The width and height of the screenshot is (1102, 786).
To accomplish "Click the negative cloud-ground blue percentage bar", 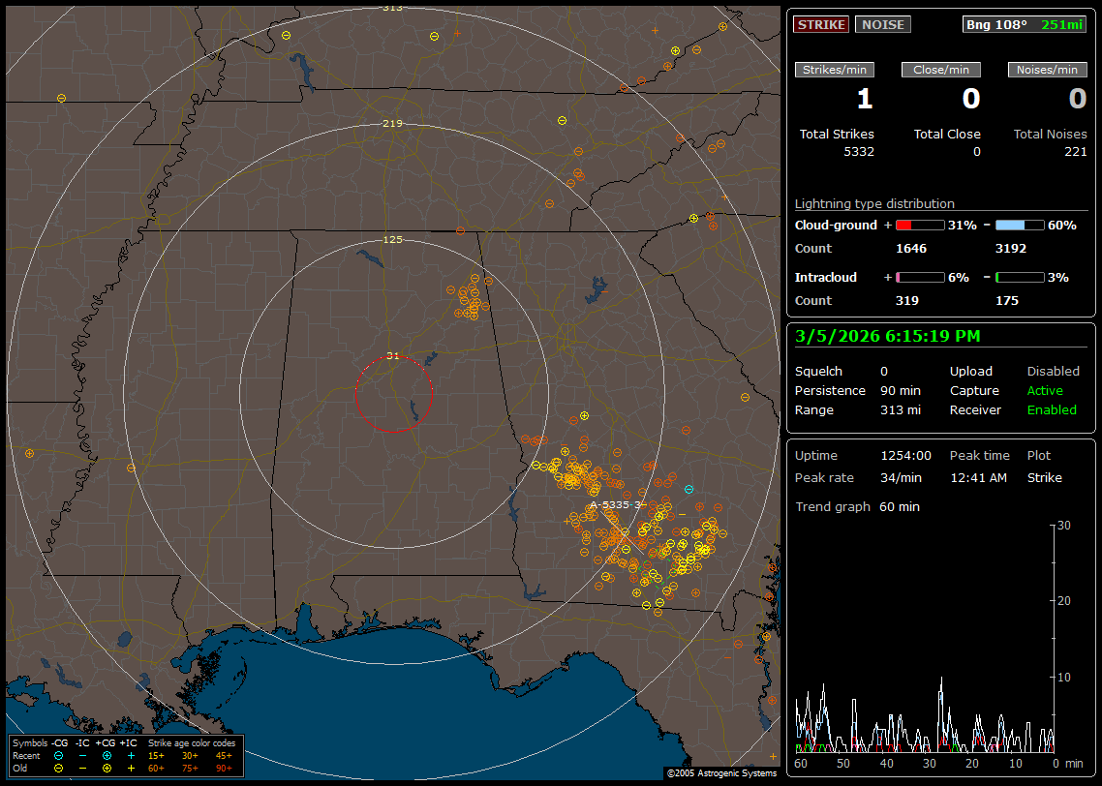I will (1020, 225).
